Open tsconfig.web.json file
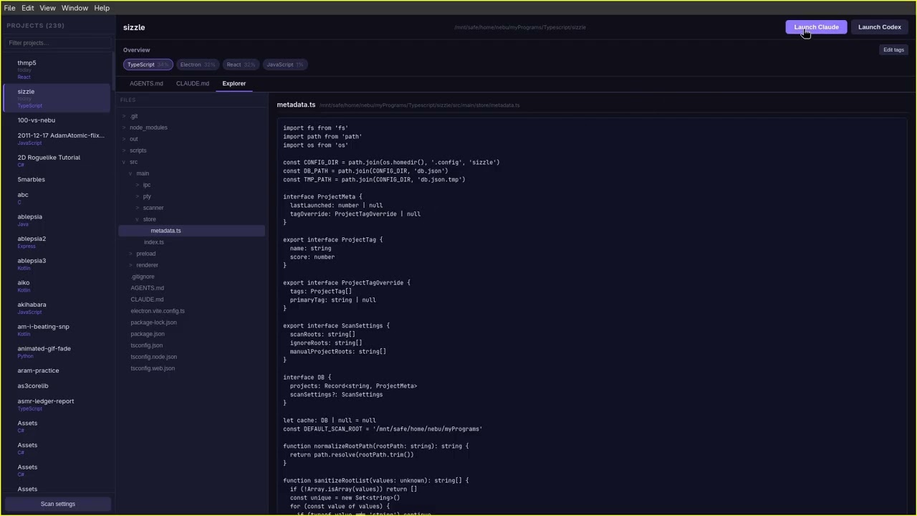This screenshot has width=917, height=516. pyautogui.click(x=191, y=368)
